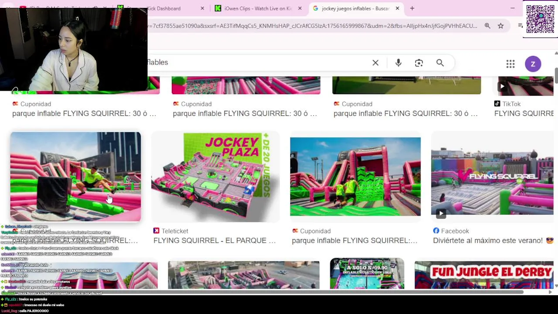The height and width of the screenshot is (314, 558).
Task: Switch to the iOwen Clips tab
Action: [x=257, y=8]
